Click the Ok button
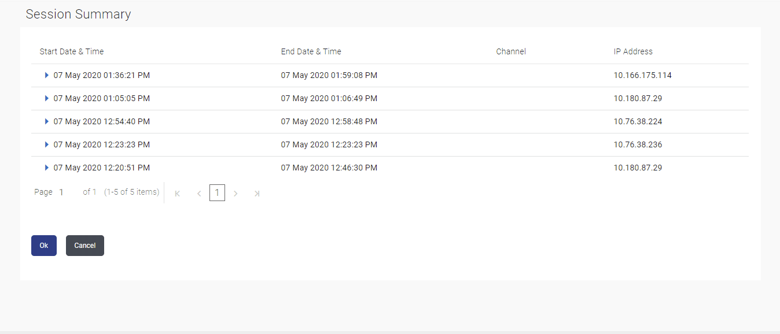Image resolution: width=780 pixels, height=334 pixels. [x=44, y=246]
